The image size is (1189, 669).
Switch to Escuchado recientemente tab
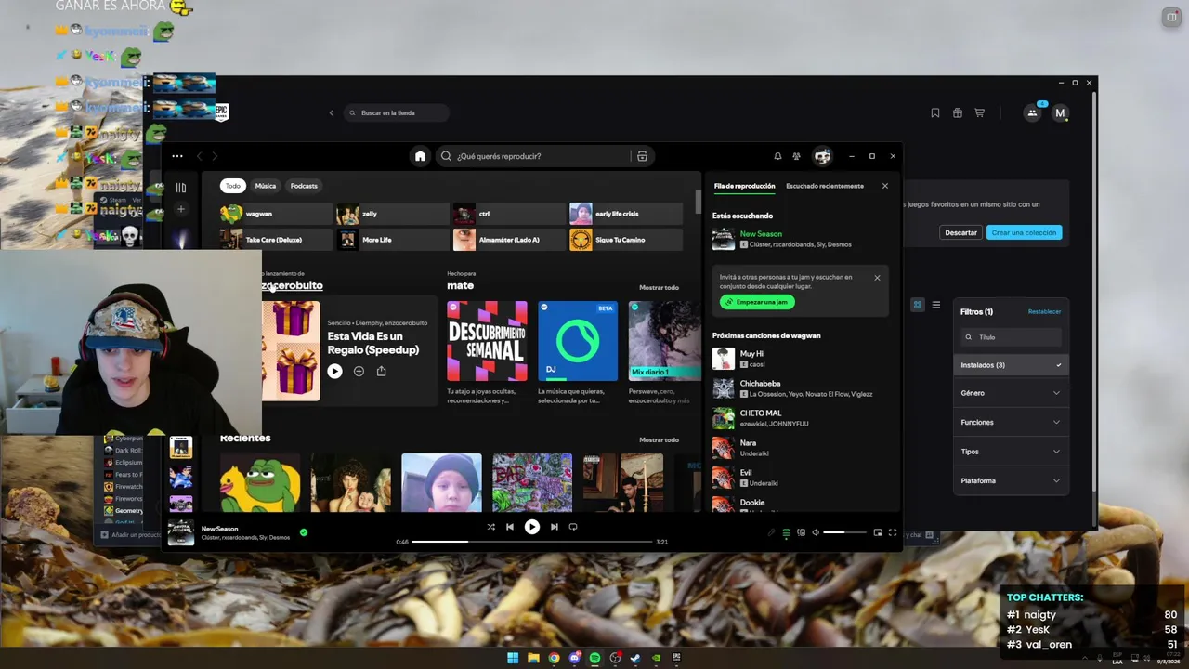tap(825, 186)
